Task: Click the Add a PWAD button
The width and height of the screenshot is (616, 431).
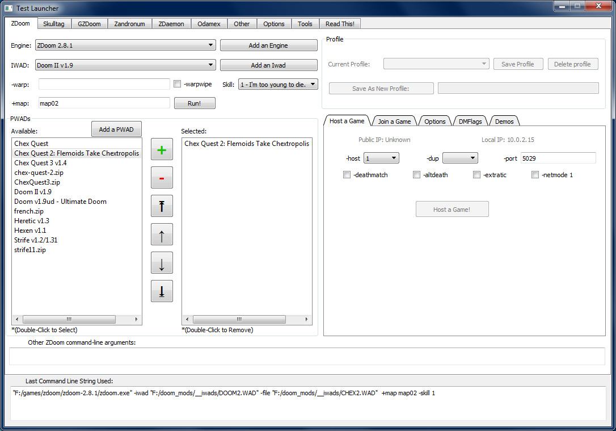Action: pyautogui.click(x=116, y=129)
